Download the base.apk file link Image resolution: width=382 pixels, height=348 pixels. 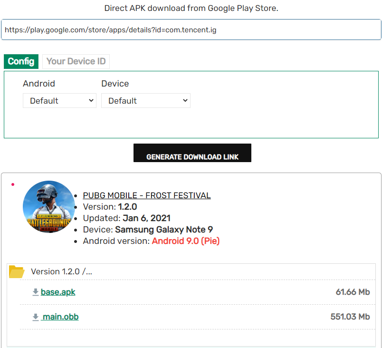(x=58, y=292)
